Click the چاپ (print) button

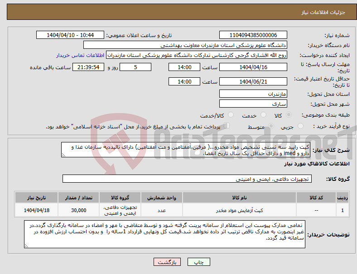[198, 262]
